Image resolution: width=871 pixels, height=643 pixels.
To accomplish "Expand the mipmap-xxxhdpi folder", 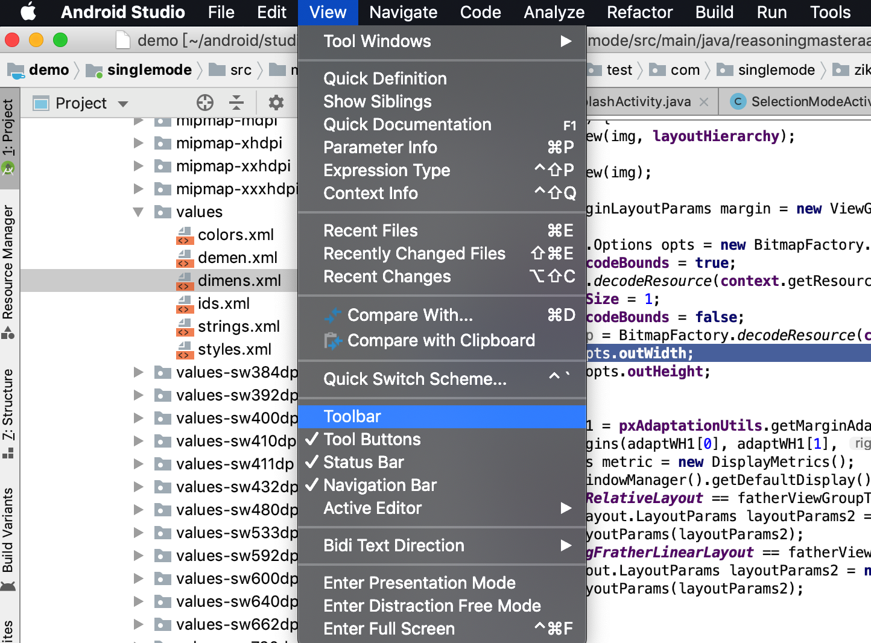I will pyautogui.click(x=139, y=189).
